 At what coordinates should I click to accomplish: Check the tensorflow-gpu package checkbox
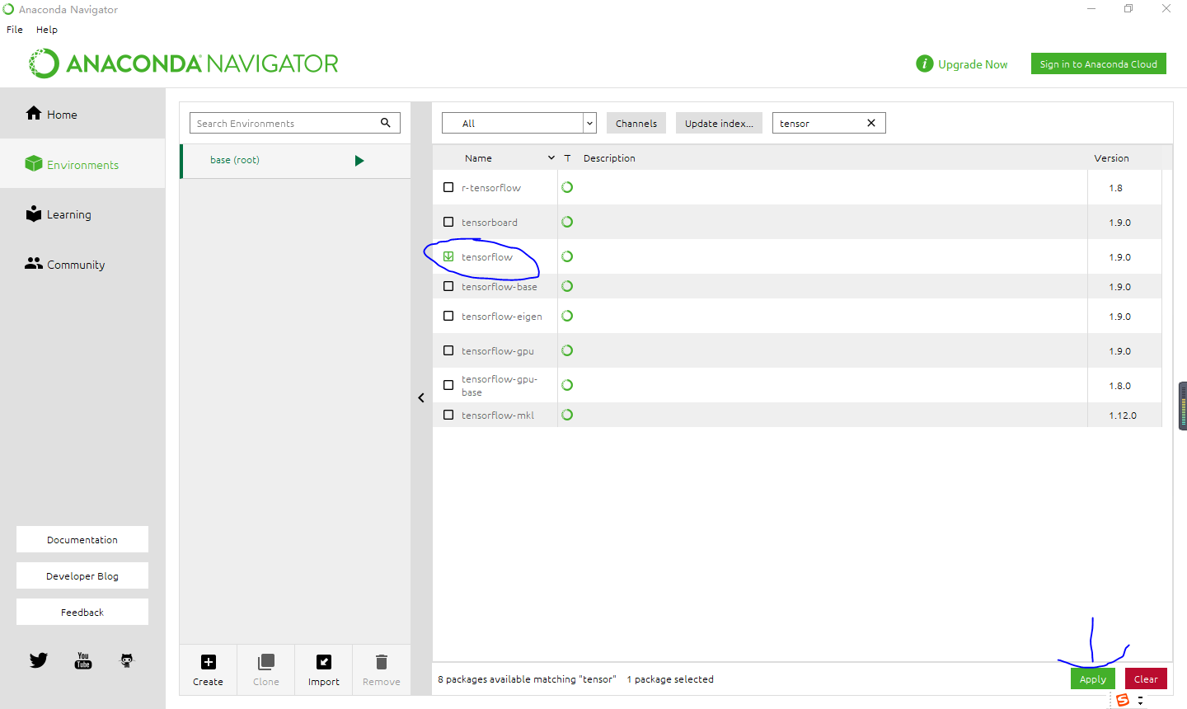pyautogui.click(x=448, y=350)
